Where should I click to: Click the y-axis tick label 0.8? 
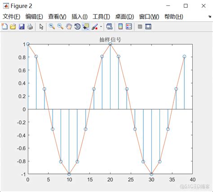click(22, 57)
